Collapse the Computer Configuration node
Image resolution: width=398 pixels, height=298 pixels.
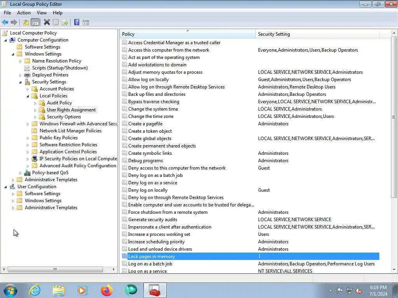coord(5,40)
